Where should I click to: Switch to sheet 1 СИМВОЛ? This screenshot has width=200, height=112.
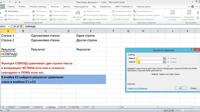click(11, 107)
